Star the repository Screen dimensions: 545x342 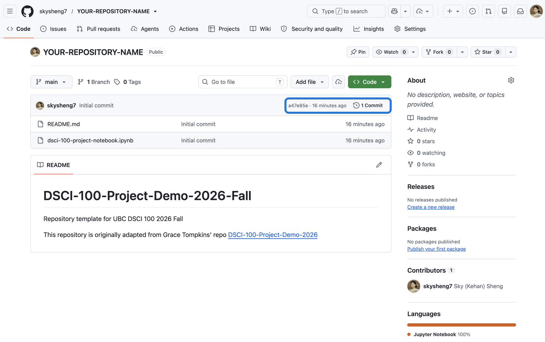pyautogui.click(x=488, y=52)
